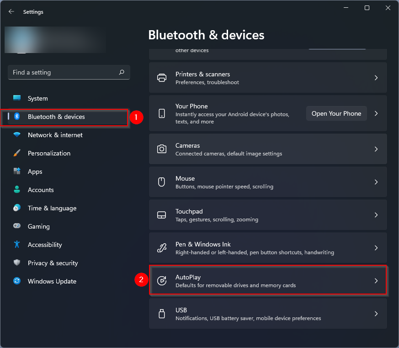The width and height of the screenshot is (399, 348).
Task: Click the Find a setting search box
Action: 69,72
